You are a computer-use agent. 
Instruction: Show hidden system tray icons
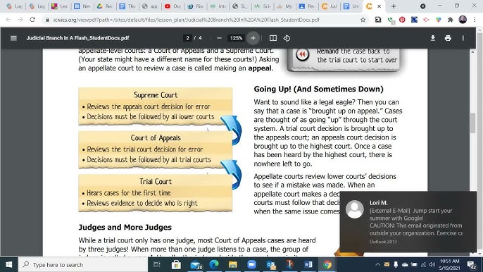pos(377,264)
